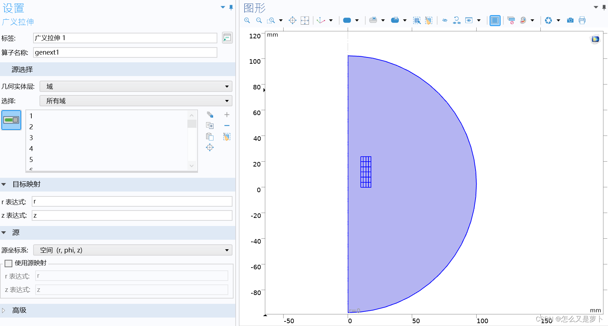Click zoom to selection icon near list
Viewport: 608px width, 326px height.
(210, 148)
